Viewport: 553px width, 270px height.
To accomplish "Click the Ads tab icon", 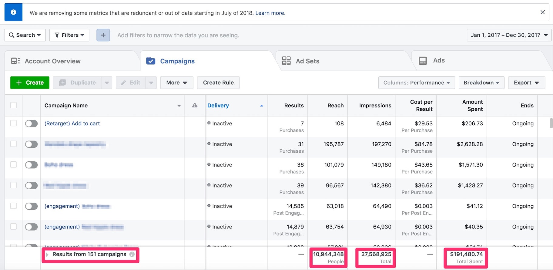I will pos(423,61).
